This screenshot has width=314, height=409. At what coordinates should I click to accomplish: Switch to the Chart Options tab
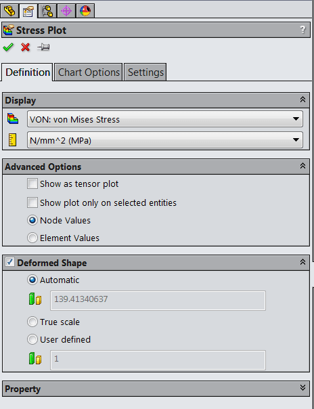pos(89,72)
